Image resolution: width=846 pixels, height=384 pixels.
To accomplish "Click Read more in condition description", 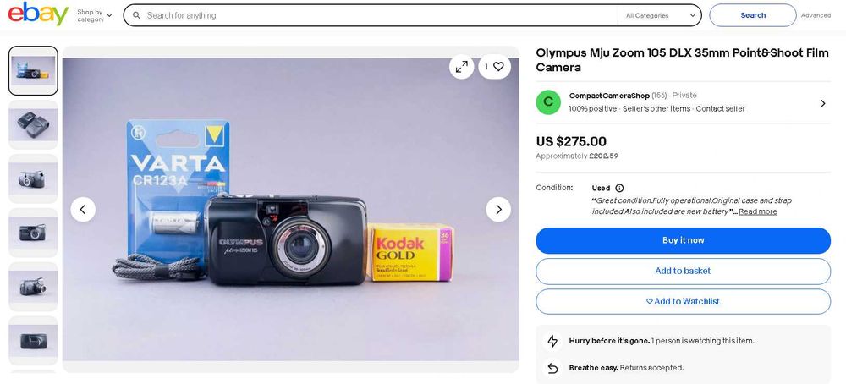I will tap(758, 211).
